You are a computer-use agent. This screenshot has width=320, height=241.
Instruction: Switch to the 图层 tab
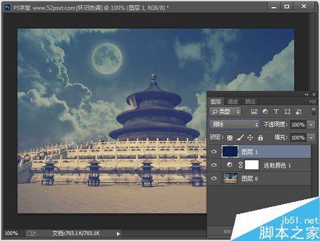pos(216,101)
